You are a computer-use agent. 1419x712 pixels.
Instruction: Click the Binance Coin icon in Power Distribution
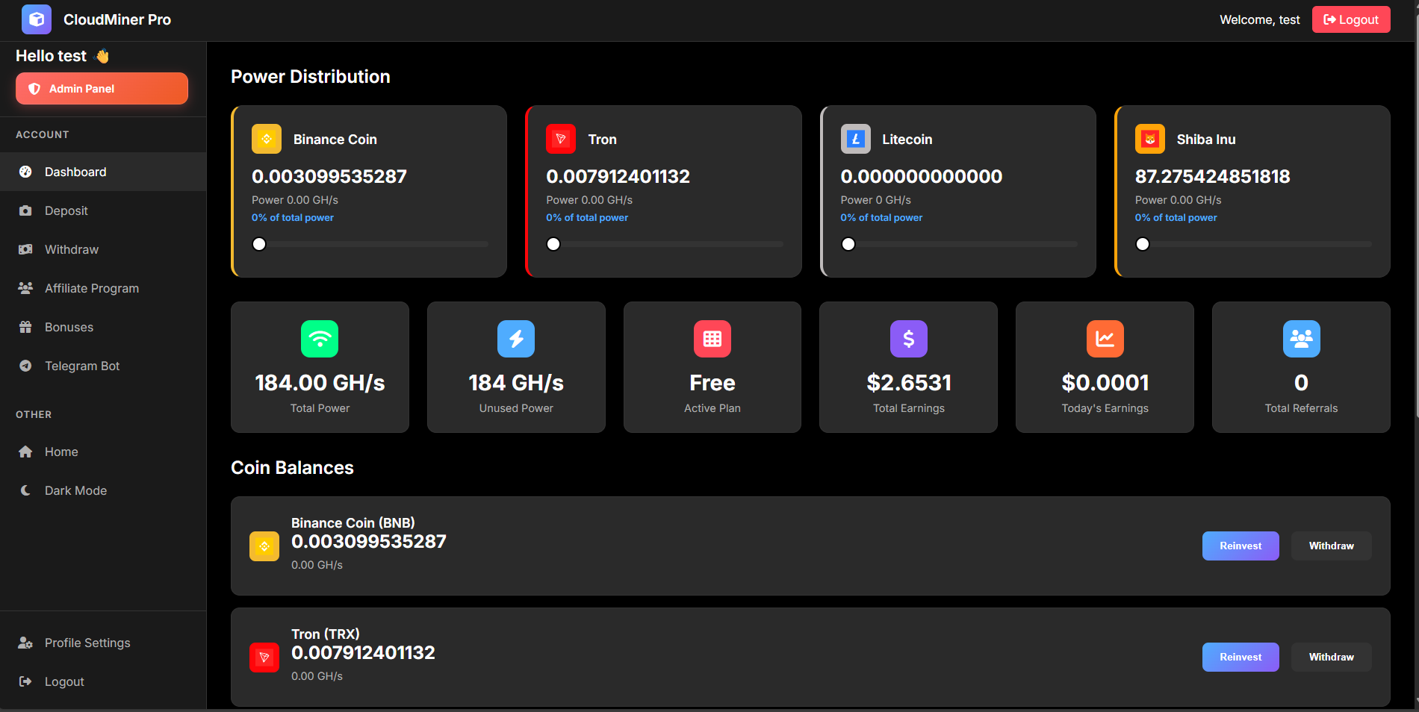coord(267,139)
